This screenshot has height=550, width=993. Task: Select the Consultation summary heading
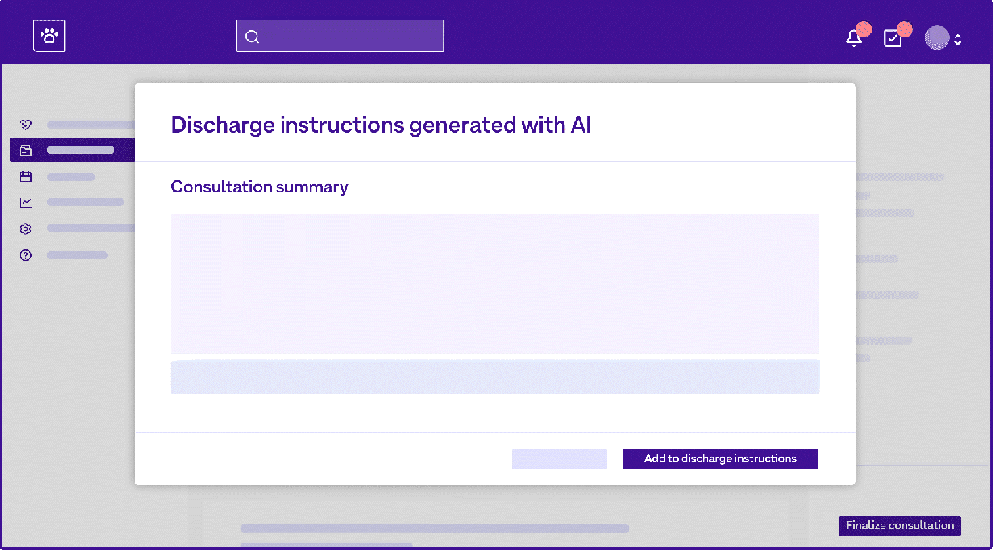[x=259, y=187]
